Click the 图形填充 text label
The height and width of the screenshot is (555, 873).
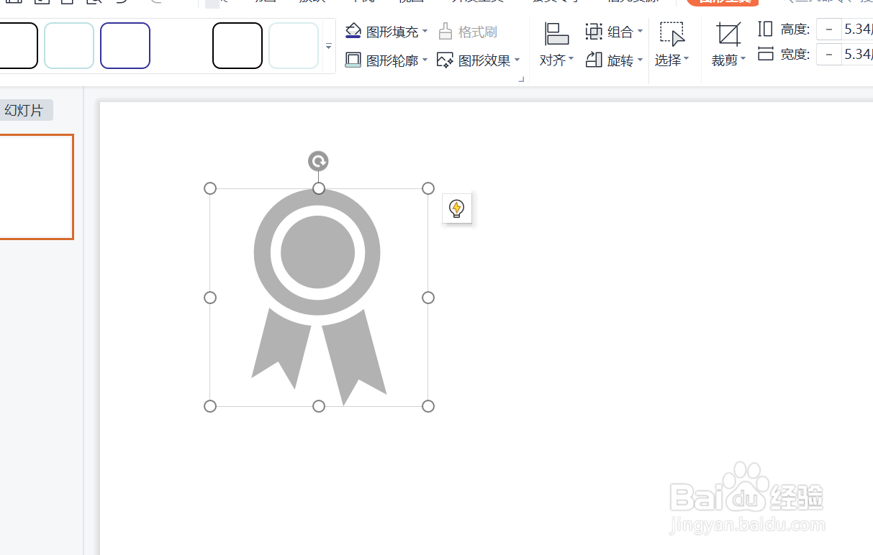click(392, 32)
